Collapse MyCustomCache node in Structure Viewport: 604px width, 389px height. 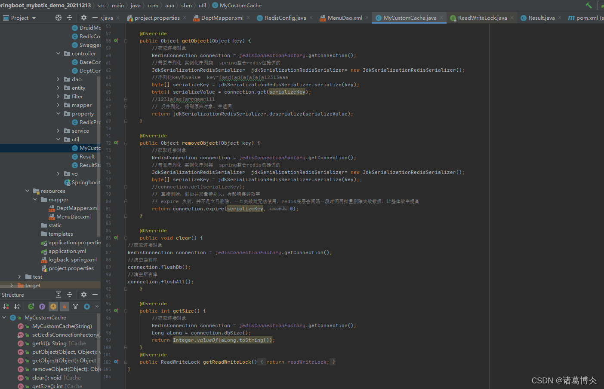4,317
